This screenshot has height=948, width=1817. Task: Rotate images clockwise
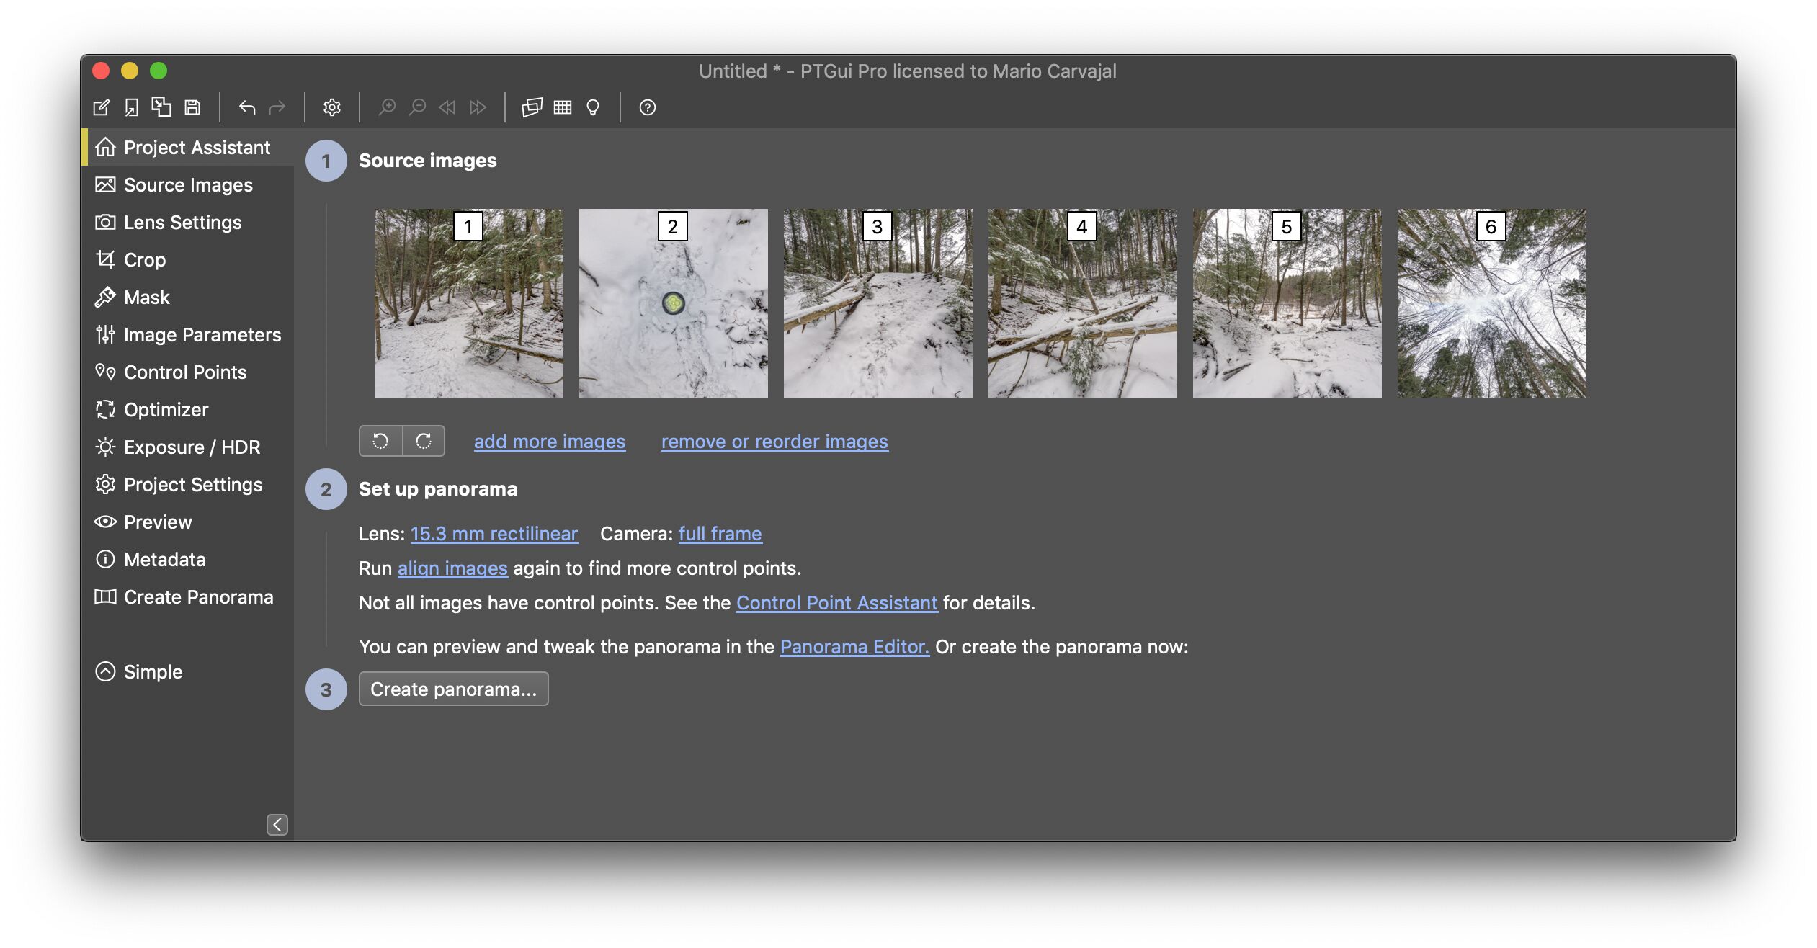tap(424, 441)
